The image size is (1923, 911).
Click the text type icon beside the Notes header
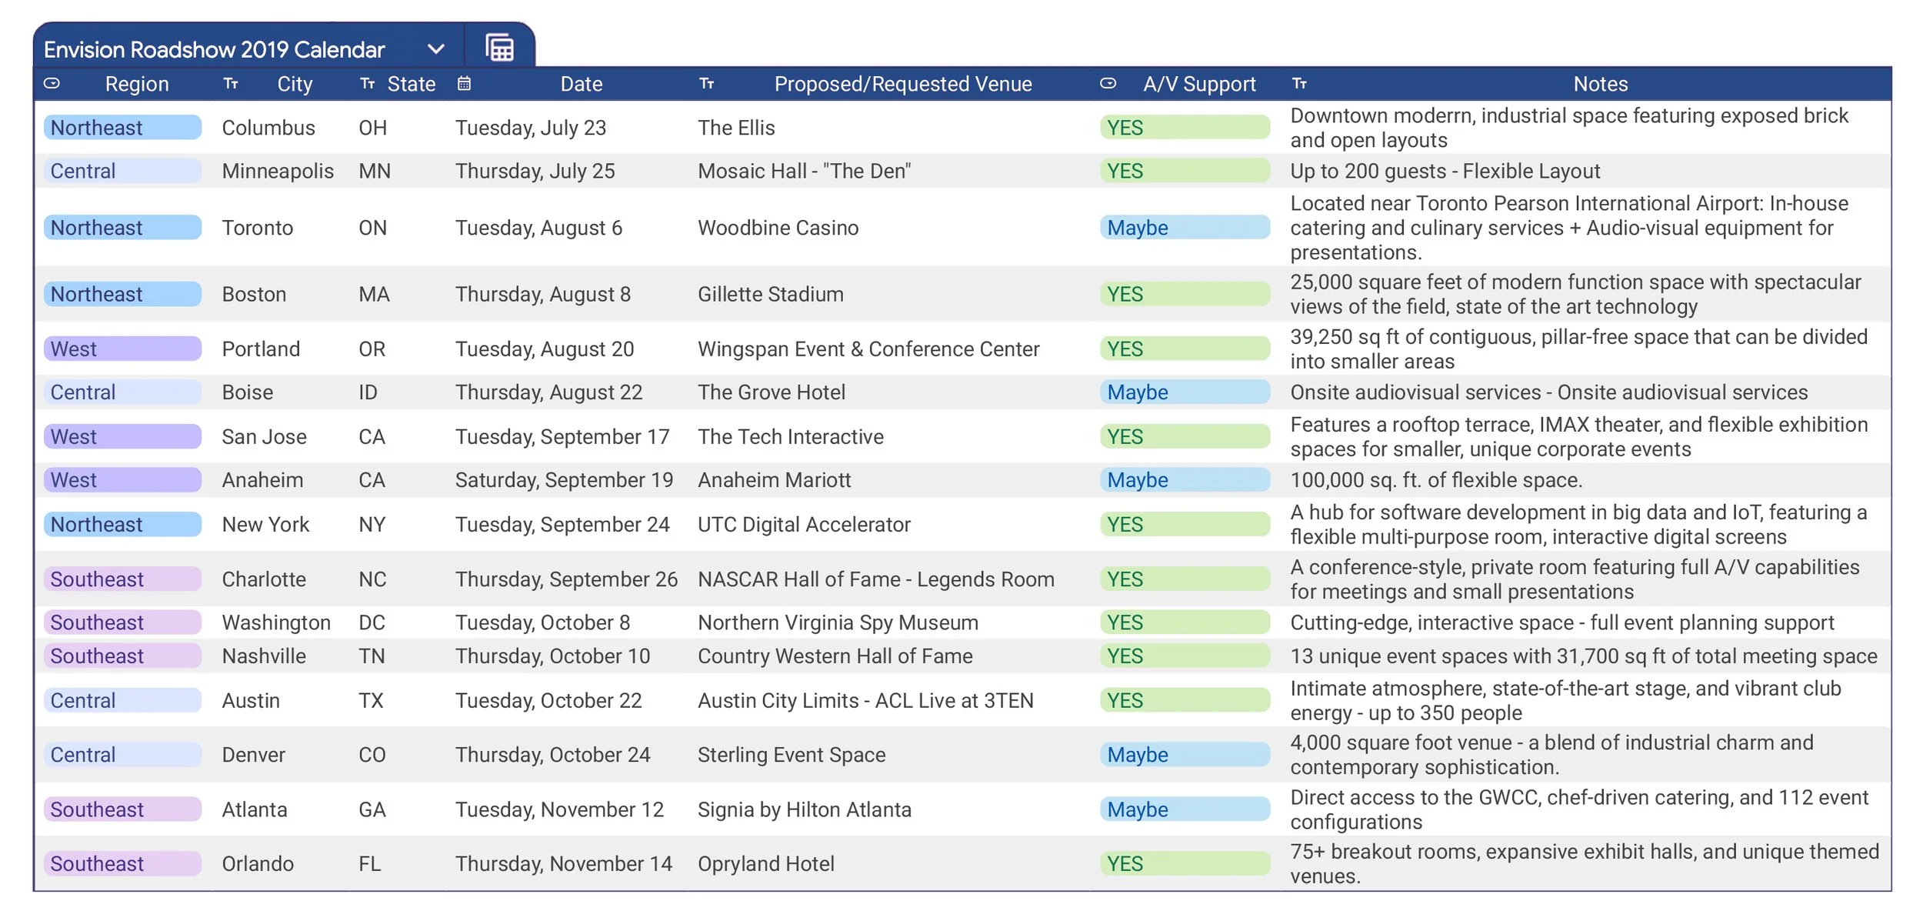click(1301, 85)
